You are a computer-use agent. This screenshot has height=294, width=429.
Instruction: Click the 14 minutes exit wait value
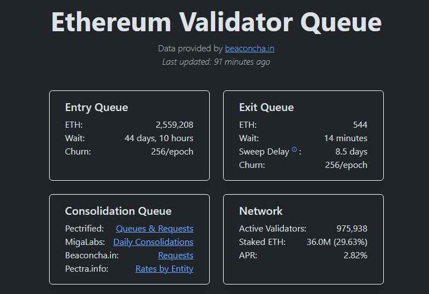[x=346, y=138]
